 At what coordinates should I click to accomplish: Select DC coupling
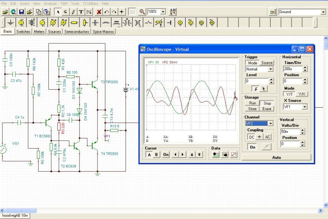click(252, 137)
